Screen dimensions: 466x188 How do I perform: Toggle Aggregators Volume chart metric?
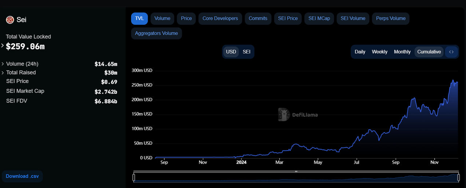[157, 33]
